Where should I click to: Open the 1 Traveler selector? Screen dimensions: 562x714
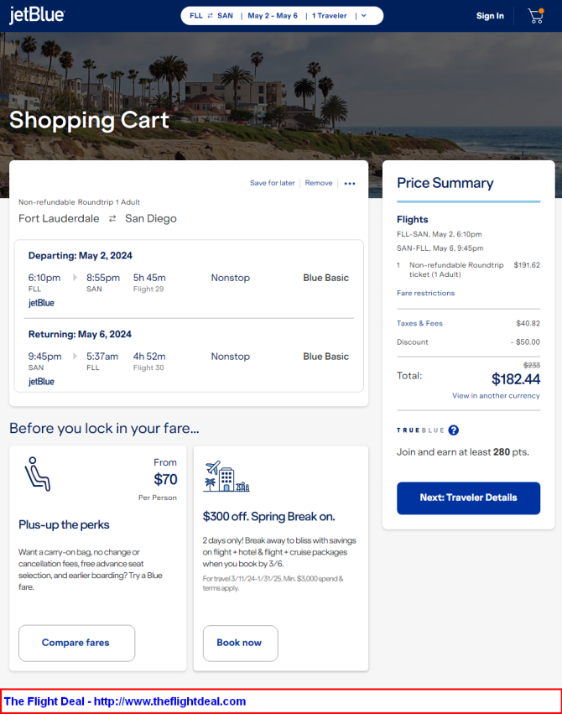point(329,16)
